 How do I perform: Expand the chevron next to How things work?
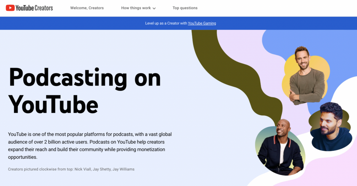click(154, 8)
